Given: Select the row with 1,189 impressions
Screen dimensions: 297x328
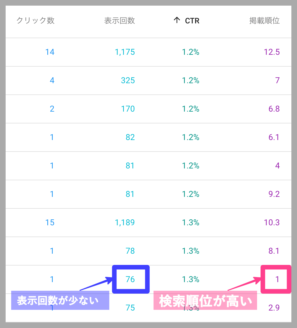Looking at the screenshot, I should 148,223.
